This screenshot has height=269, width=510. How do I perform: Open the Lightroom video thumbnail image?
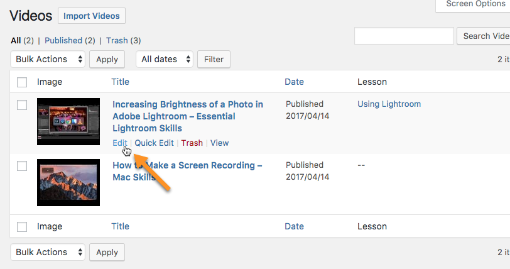(x=68, y=121)
